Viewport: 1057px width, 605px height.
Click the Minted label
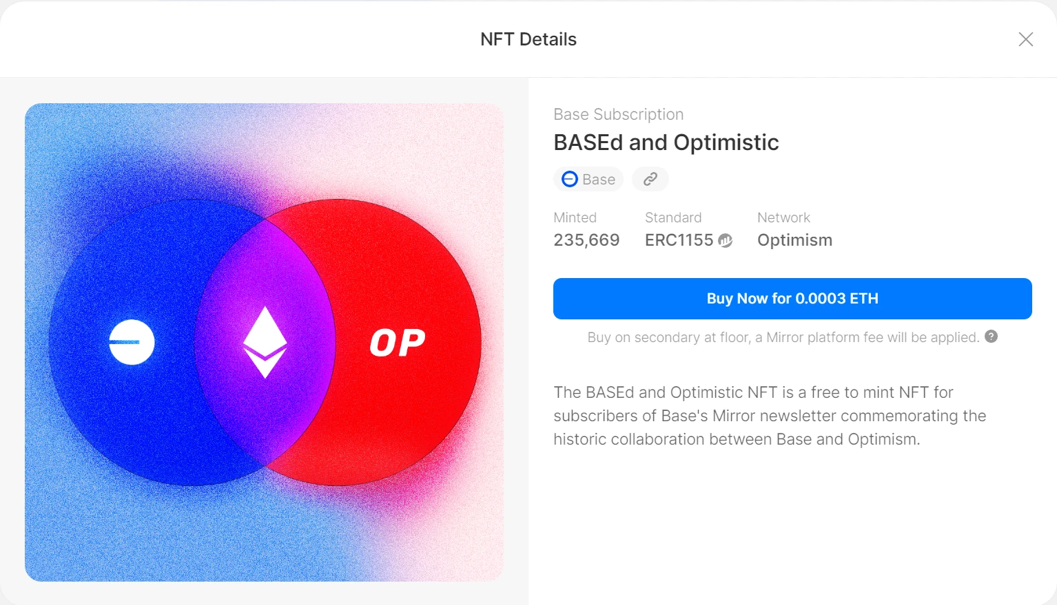point(575,217)
